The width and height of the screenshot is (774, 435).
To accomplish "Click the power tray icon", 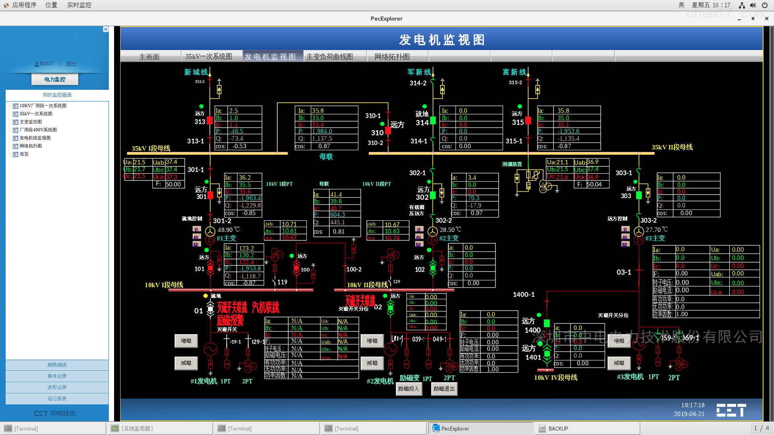I will tap(765, 5).
